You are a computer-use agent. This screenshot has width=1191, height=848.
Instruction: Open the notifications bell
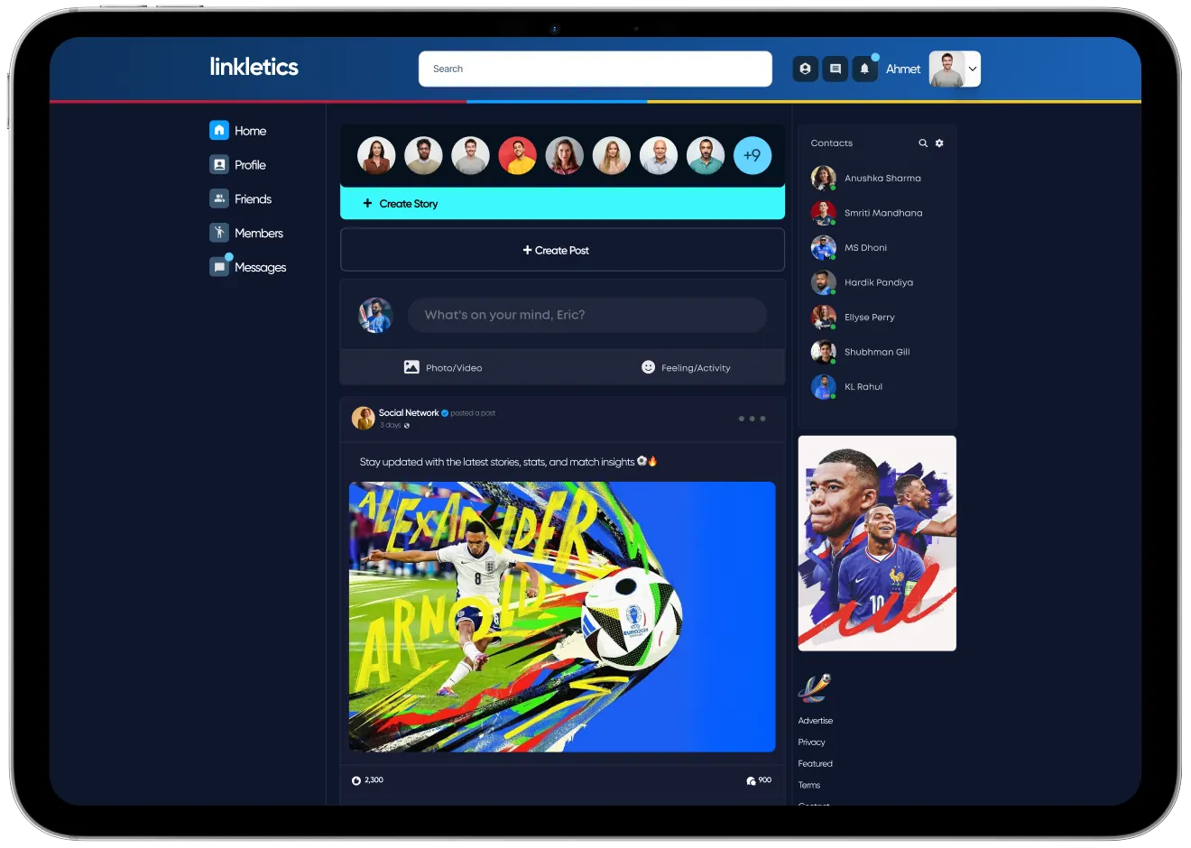coord(864,69)
